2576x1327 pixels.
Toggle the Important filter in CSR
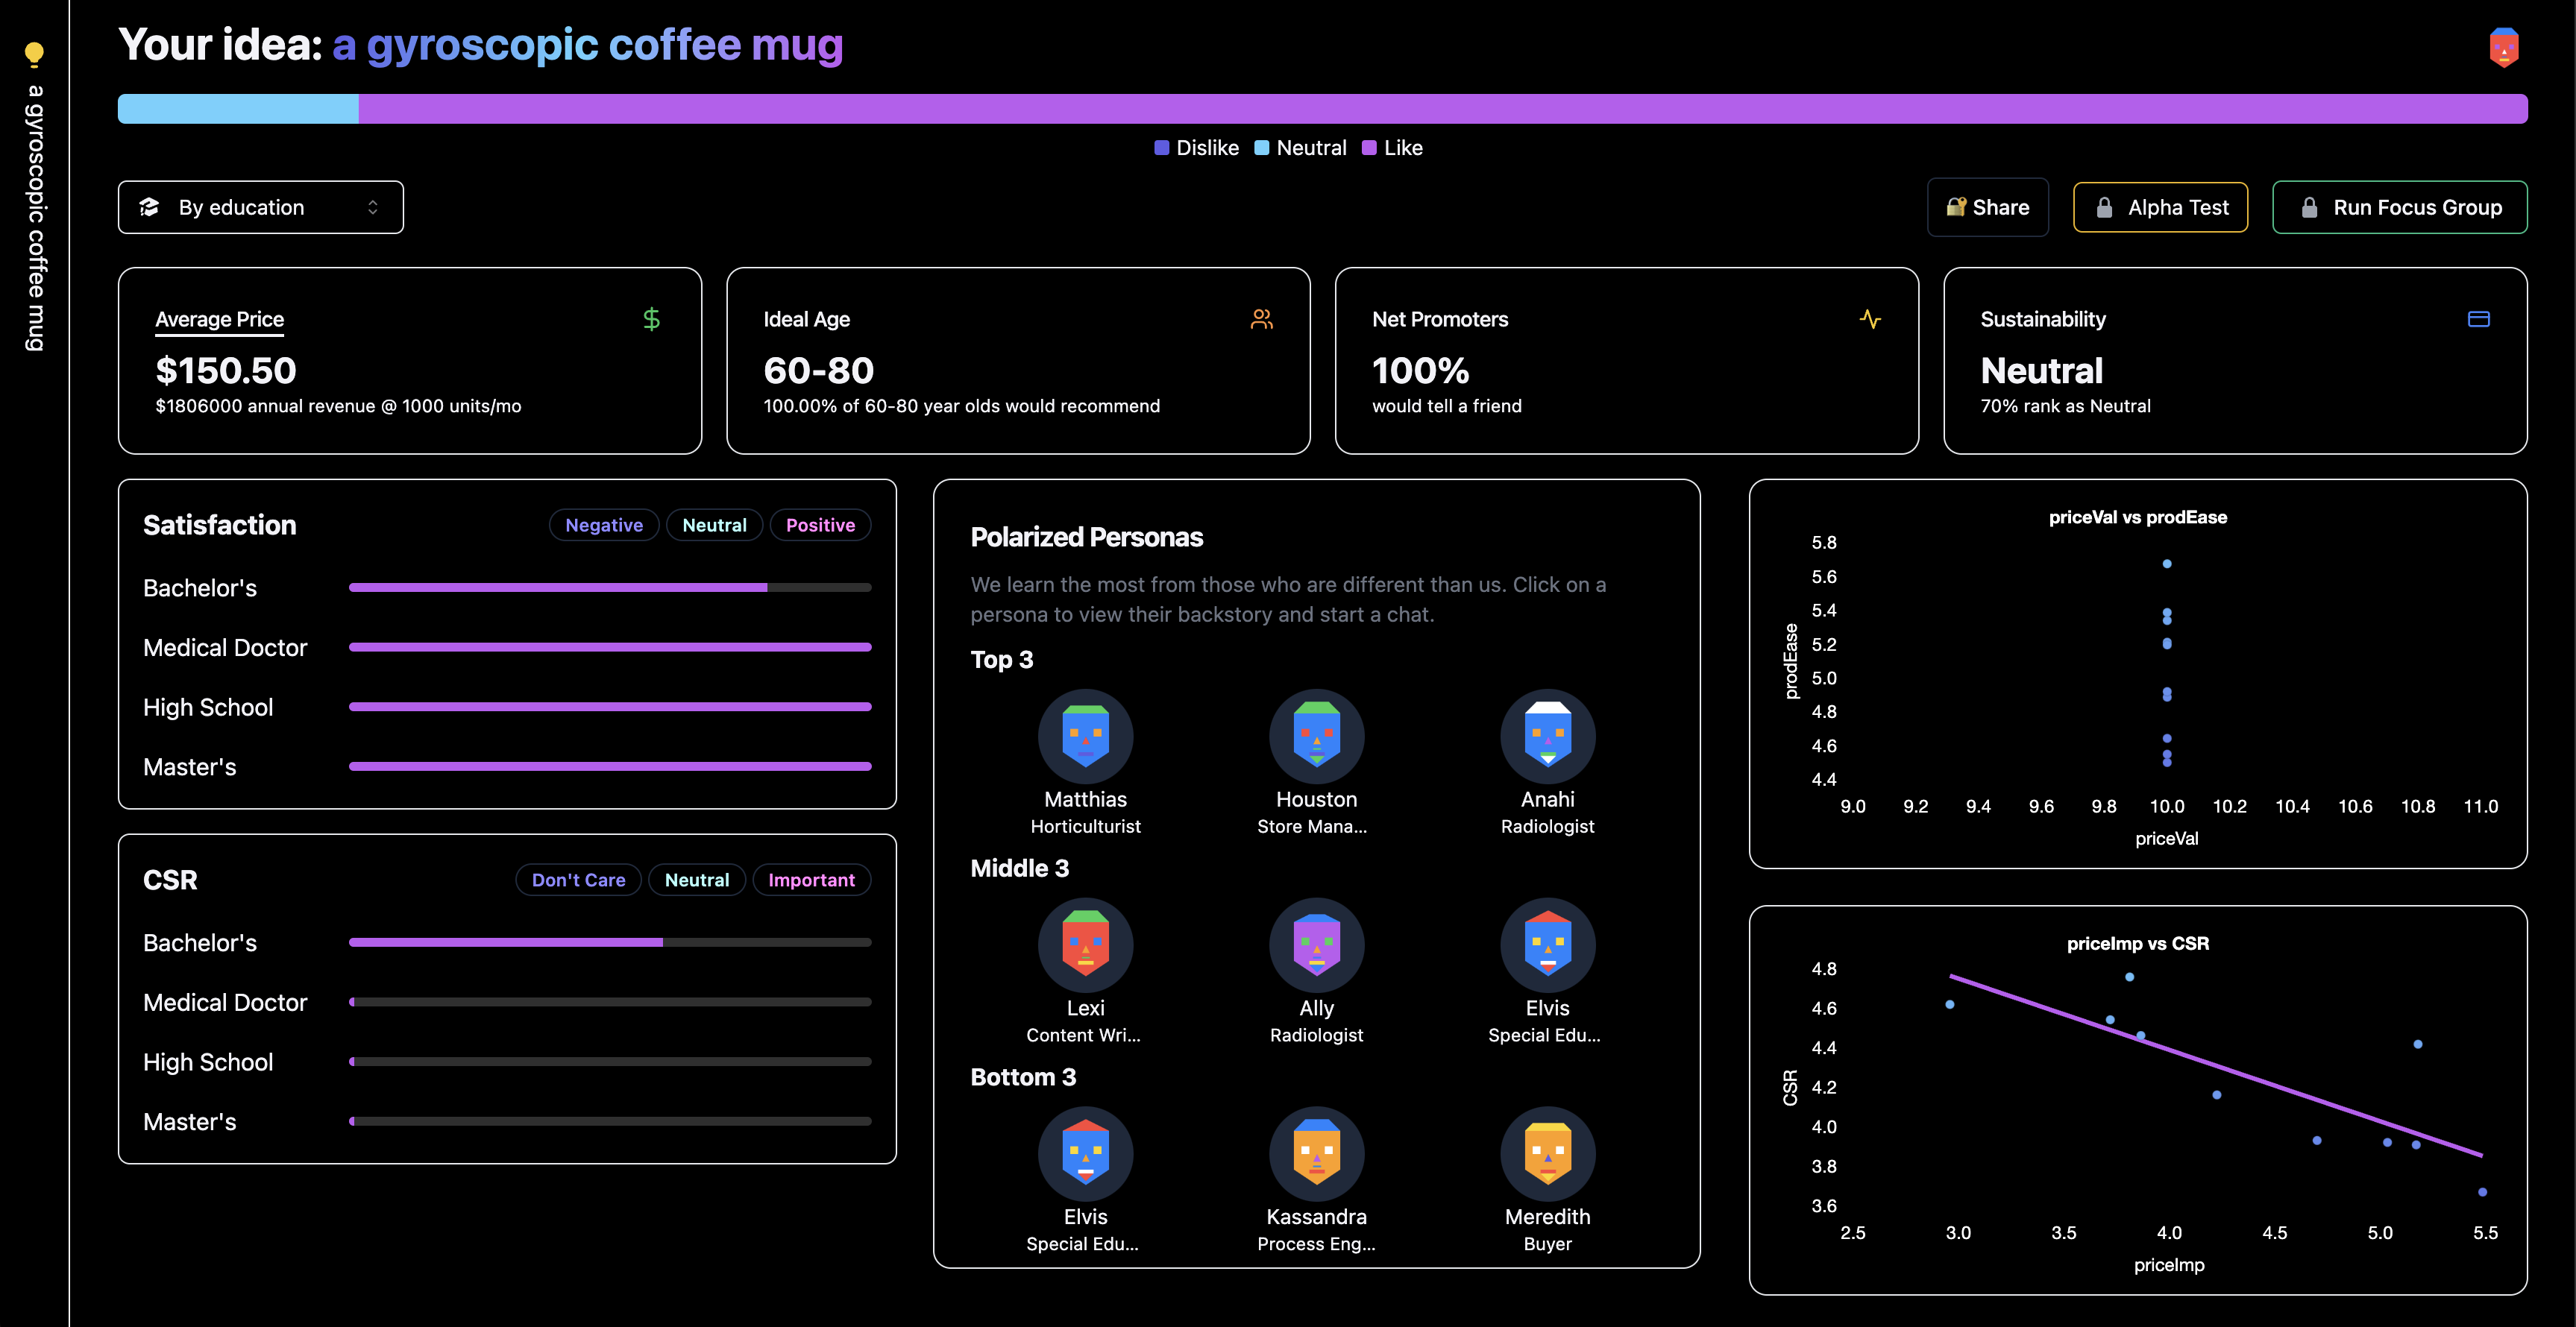[x=811, y=880]
